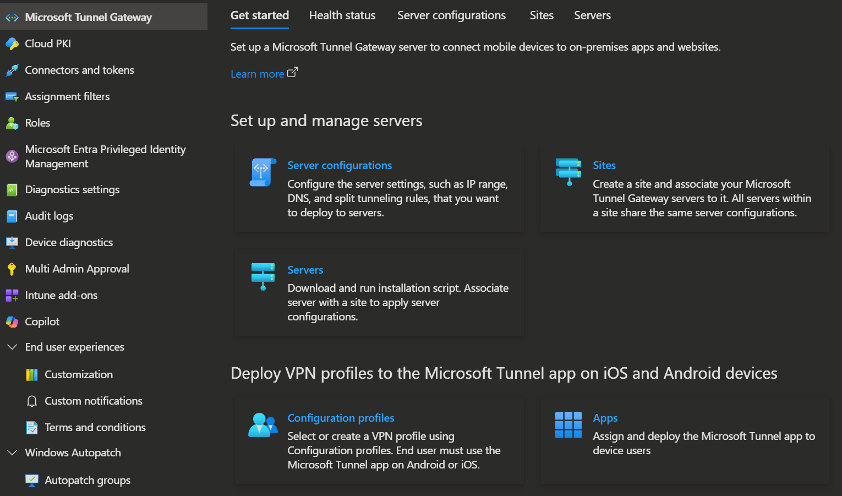Screen dimensions: 842x496
Task: Click the Copilot icon in the sidebar
Action: 12,321
